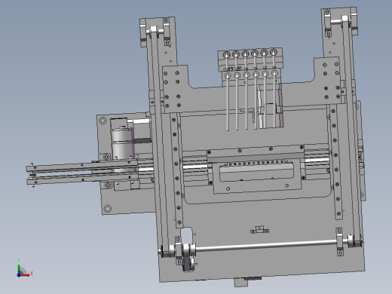Image resolution: width=392 pixels, height=294 pixels.
Task: Click the green Y axis of the triad
Action: [x=19, y=268]
